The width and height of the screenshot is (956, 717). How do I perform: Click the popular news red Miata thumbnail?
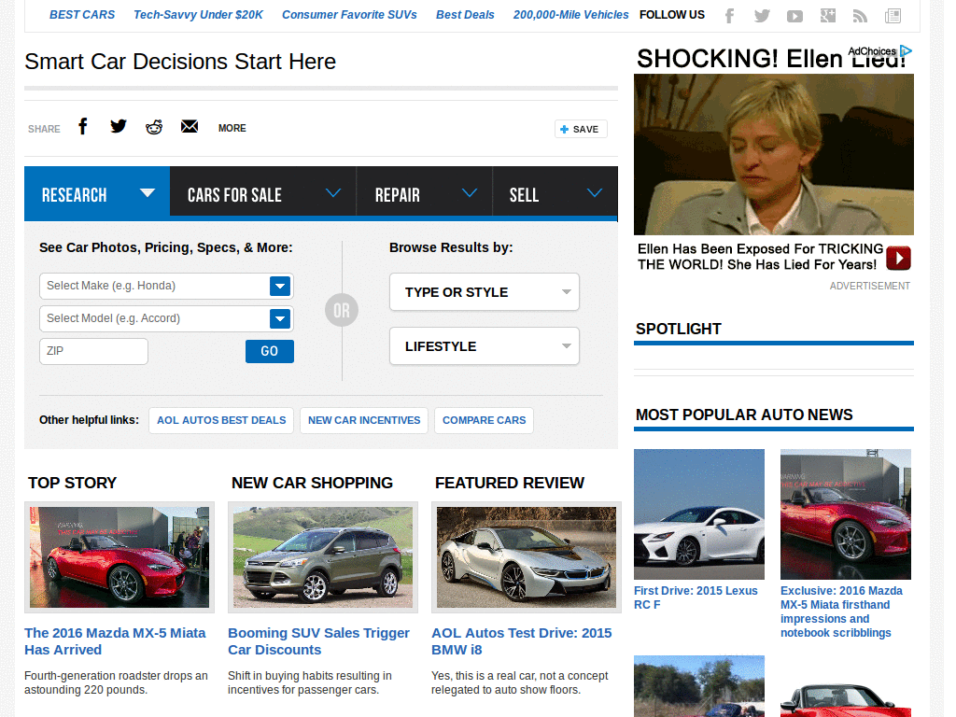coord(846,514)
